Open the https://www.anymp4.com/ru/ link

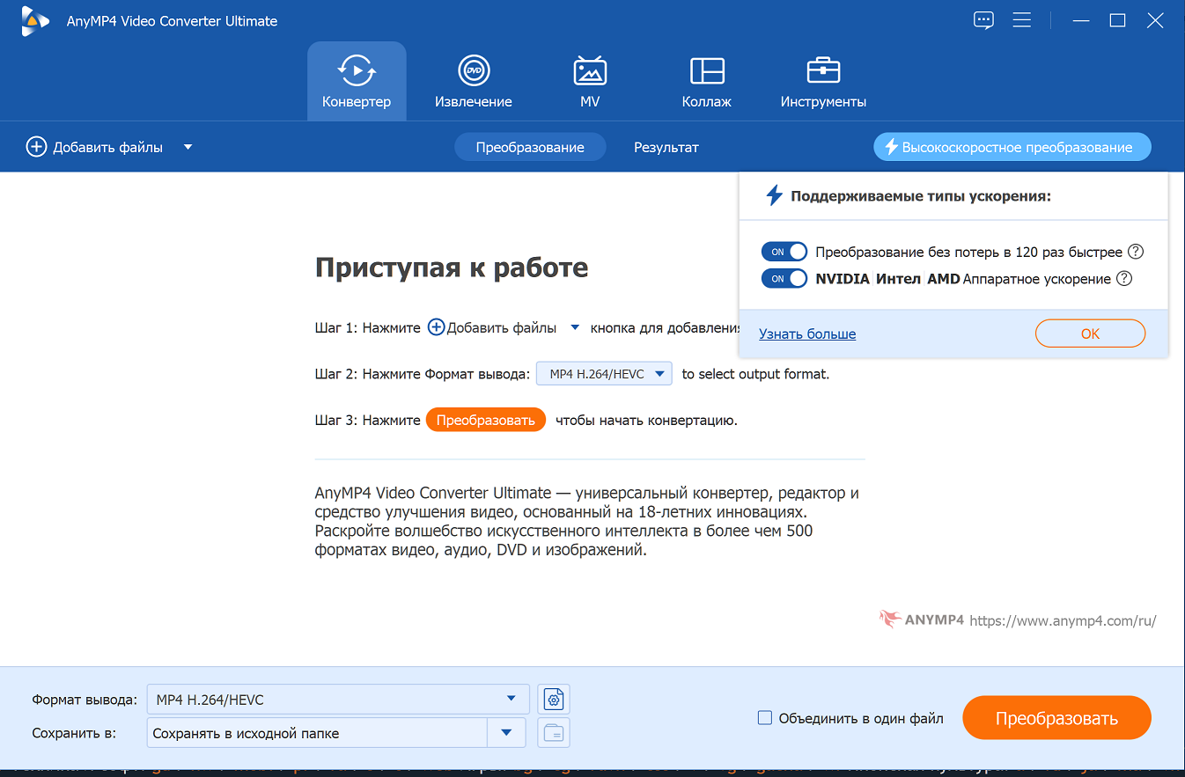click(1063, 620)
